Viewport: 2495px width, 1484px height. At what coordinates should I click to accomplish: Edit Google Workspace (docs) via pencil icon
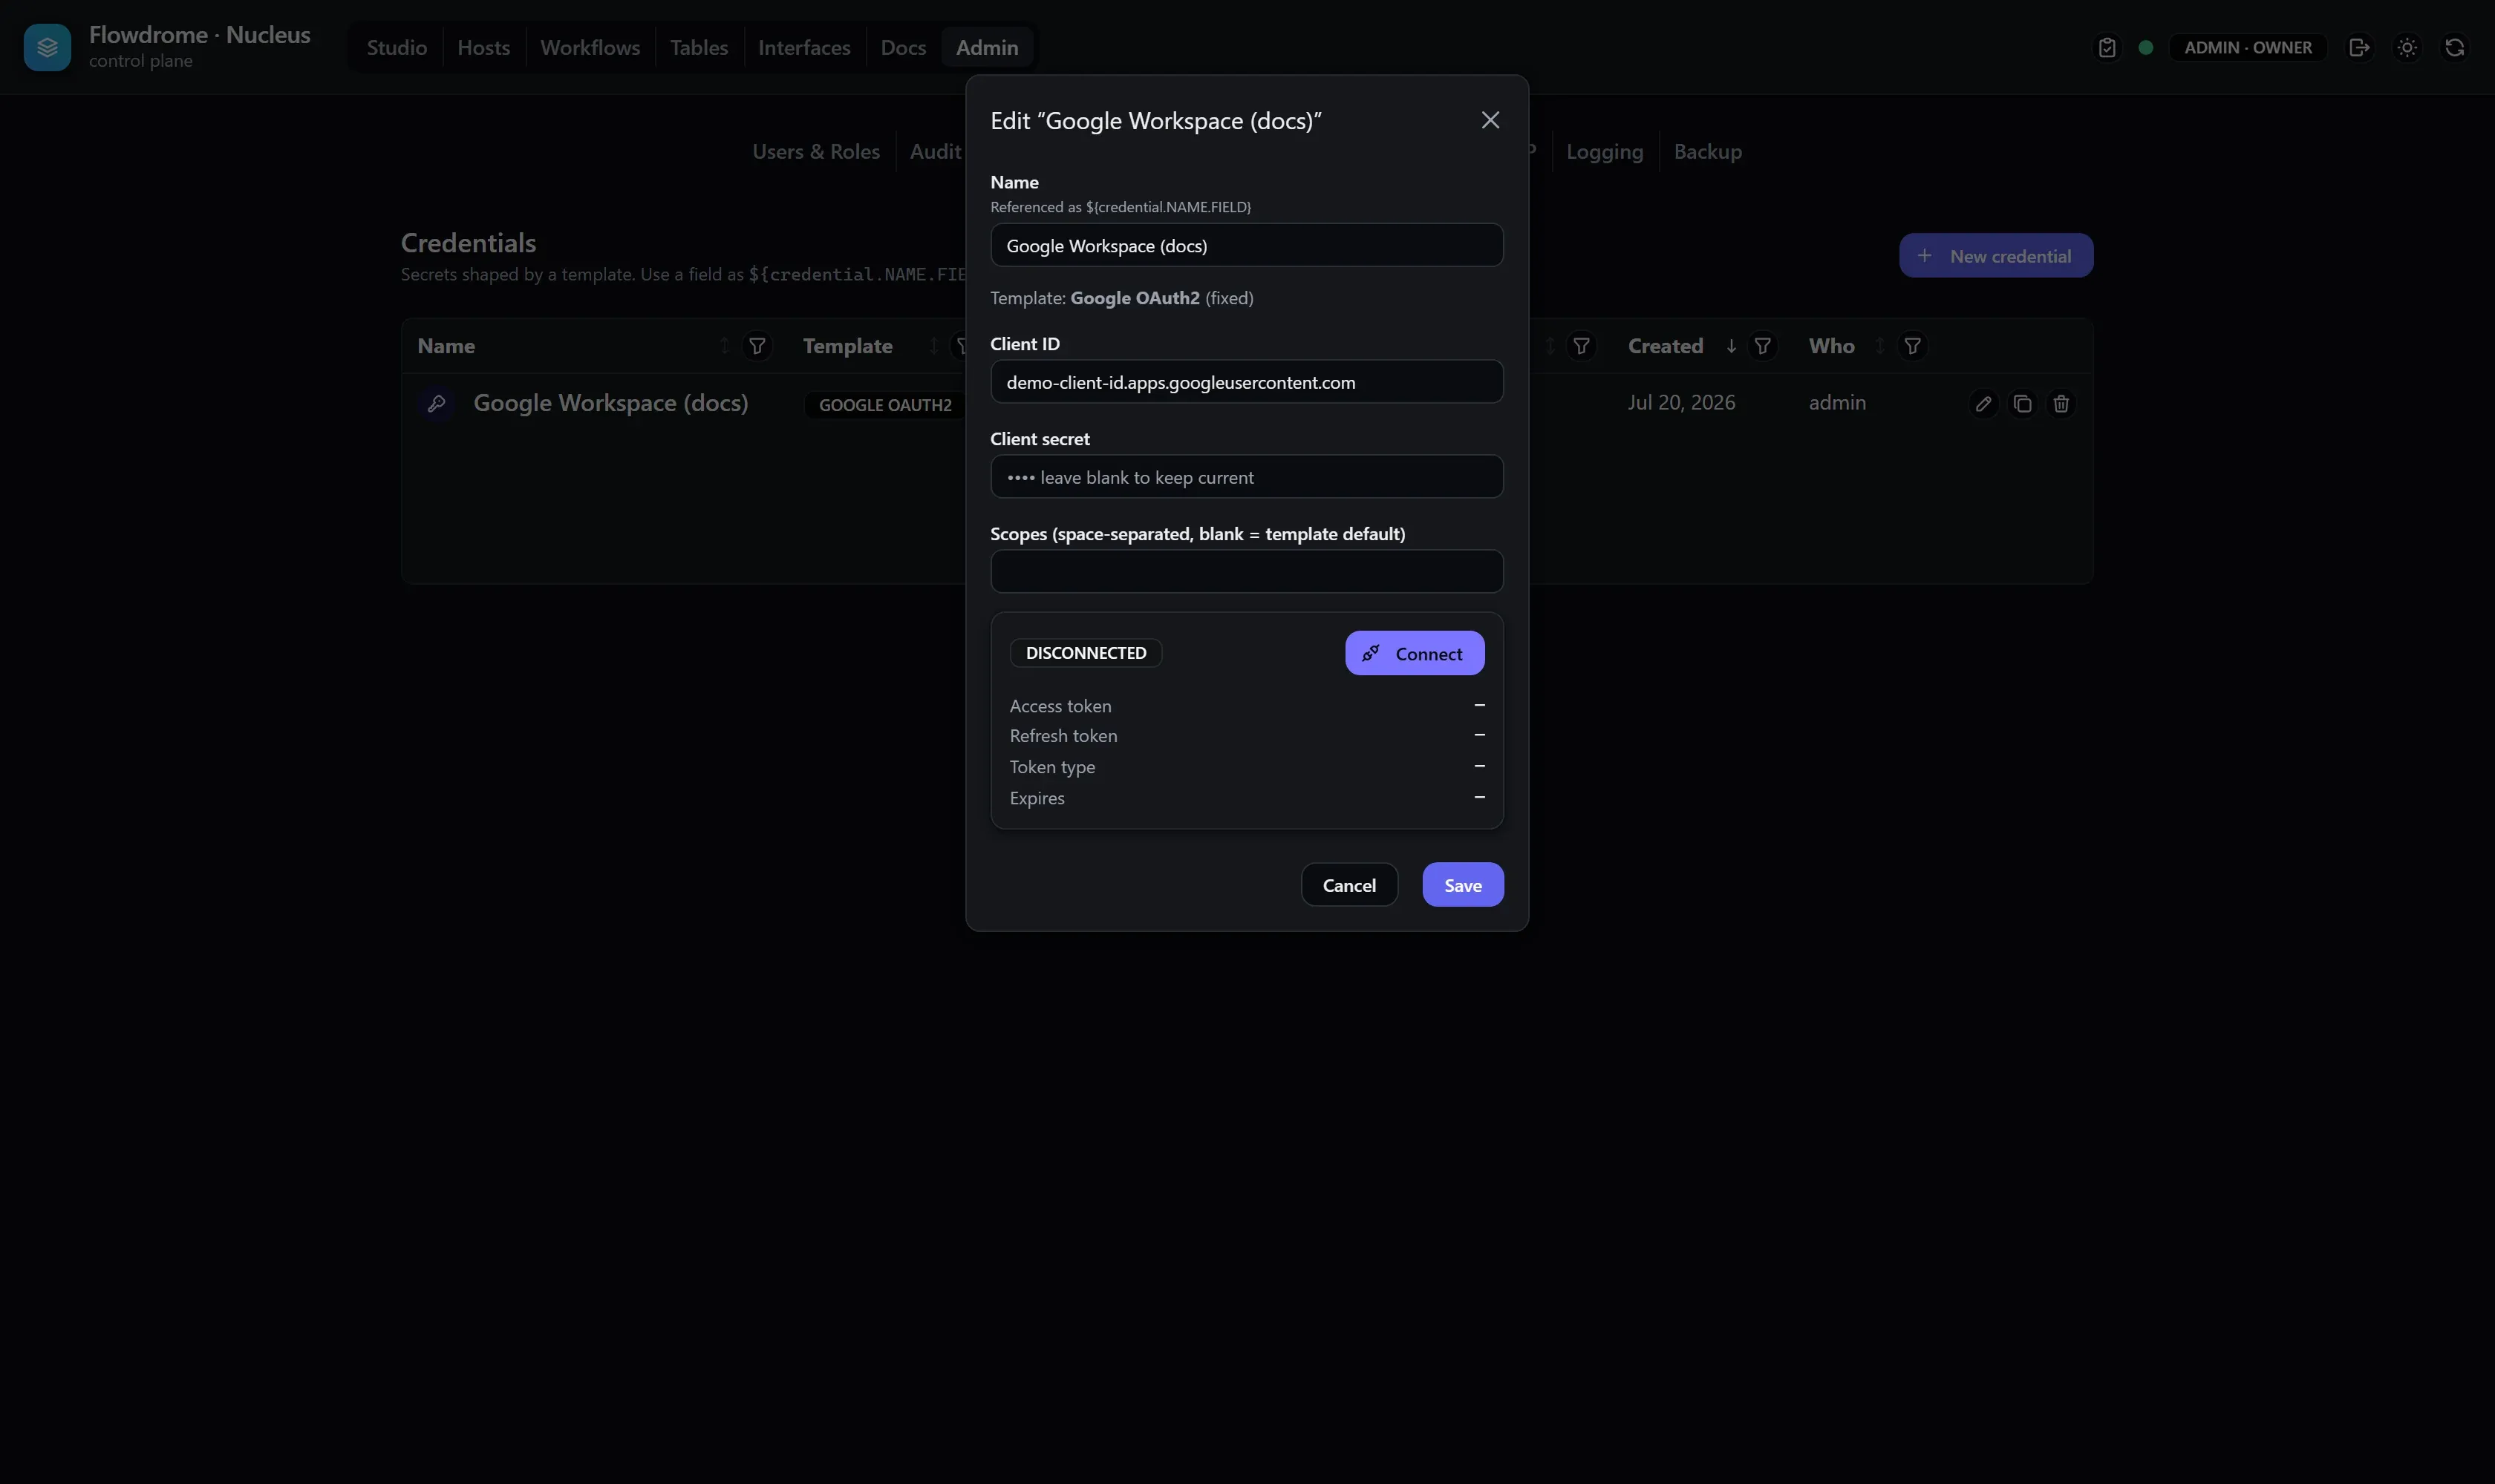(x=1983, y=404)
